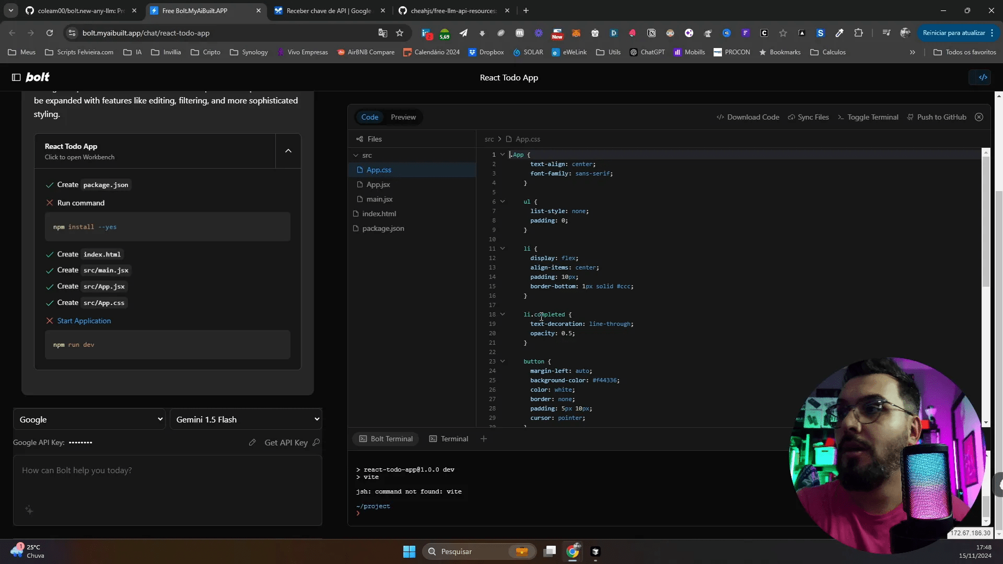Click the Google Translate icon in address bar
The image size is (1003, 564).
(x=382, y=33)
